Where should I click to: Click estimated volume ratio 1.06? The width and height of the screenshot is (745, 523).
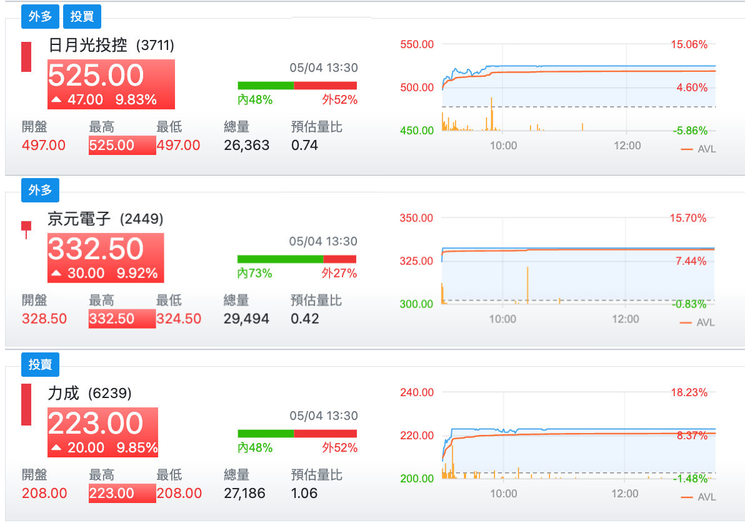coord(304,492)
